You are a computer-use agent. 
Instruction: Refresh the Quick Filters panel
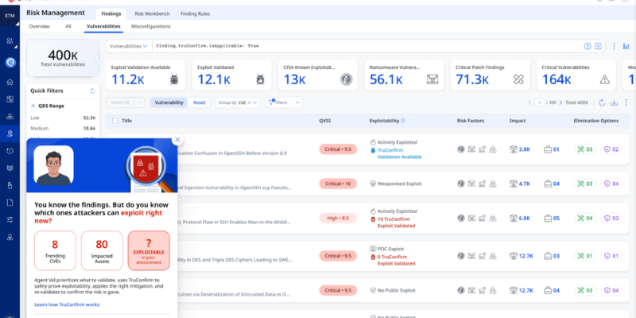(x=93, y=91)
